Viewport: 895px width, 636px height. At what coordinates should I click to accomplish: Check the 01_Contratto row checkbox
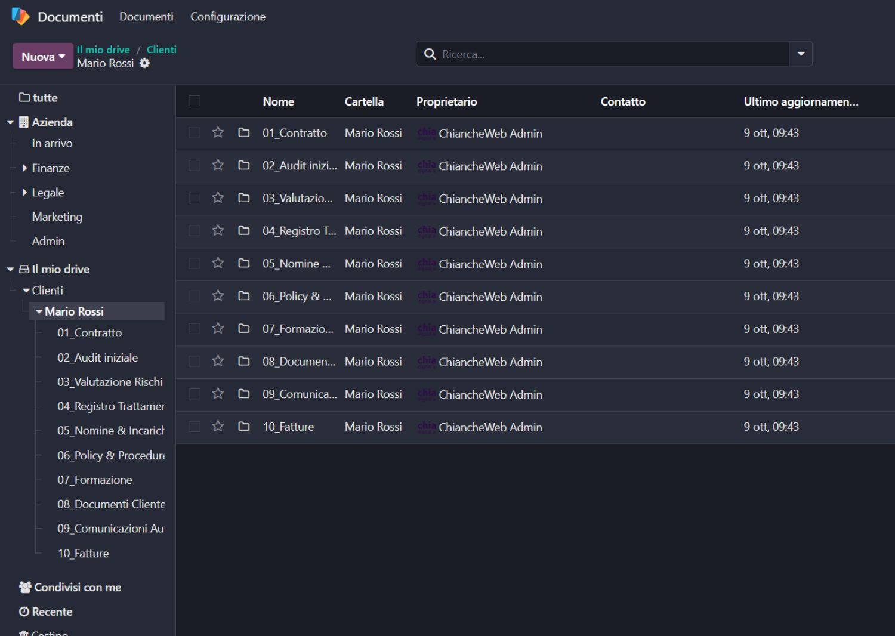195,132
